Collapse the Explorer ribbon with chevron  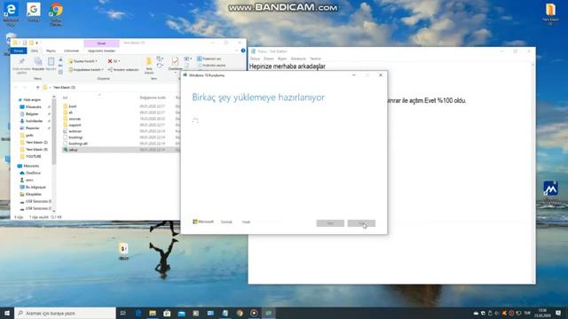(237, 51)
